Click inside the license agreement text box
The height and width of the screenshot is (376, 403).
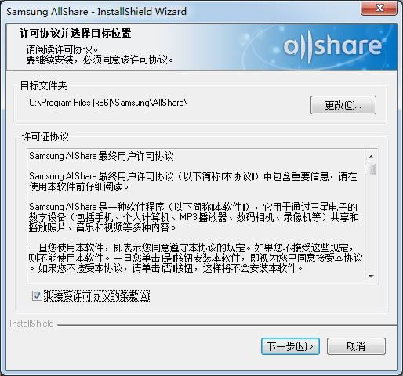pos(196,216)
